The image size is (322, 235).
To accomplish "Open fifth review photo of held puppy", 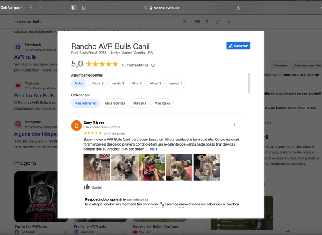I will point(207,167).
